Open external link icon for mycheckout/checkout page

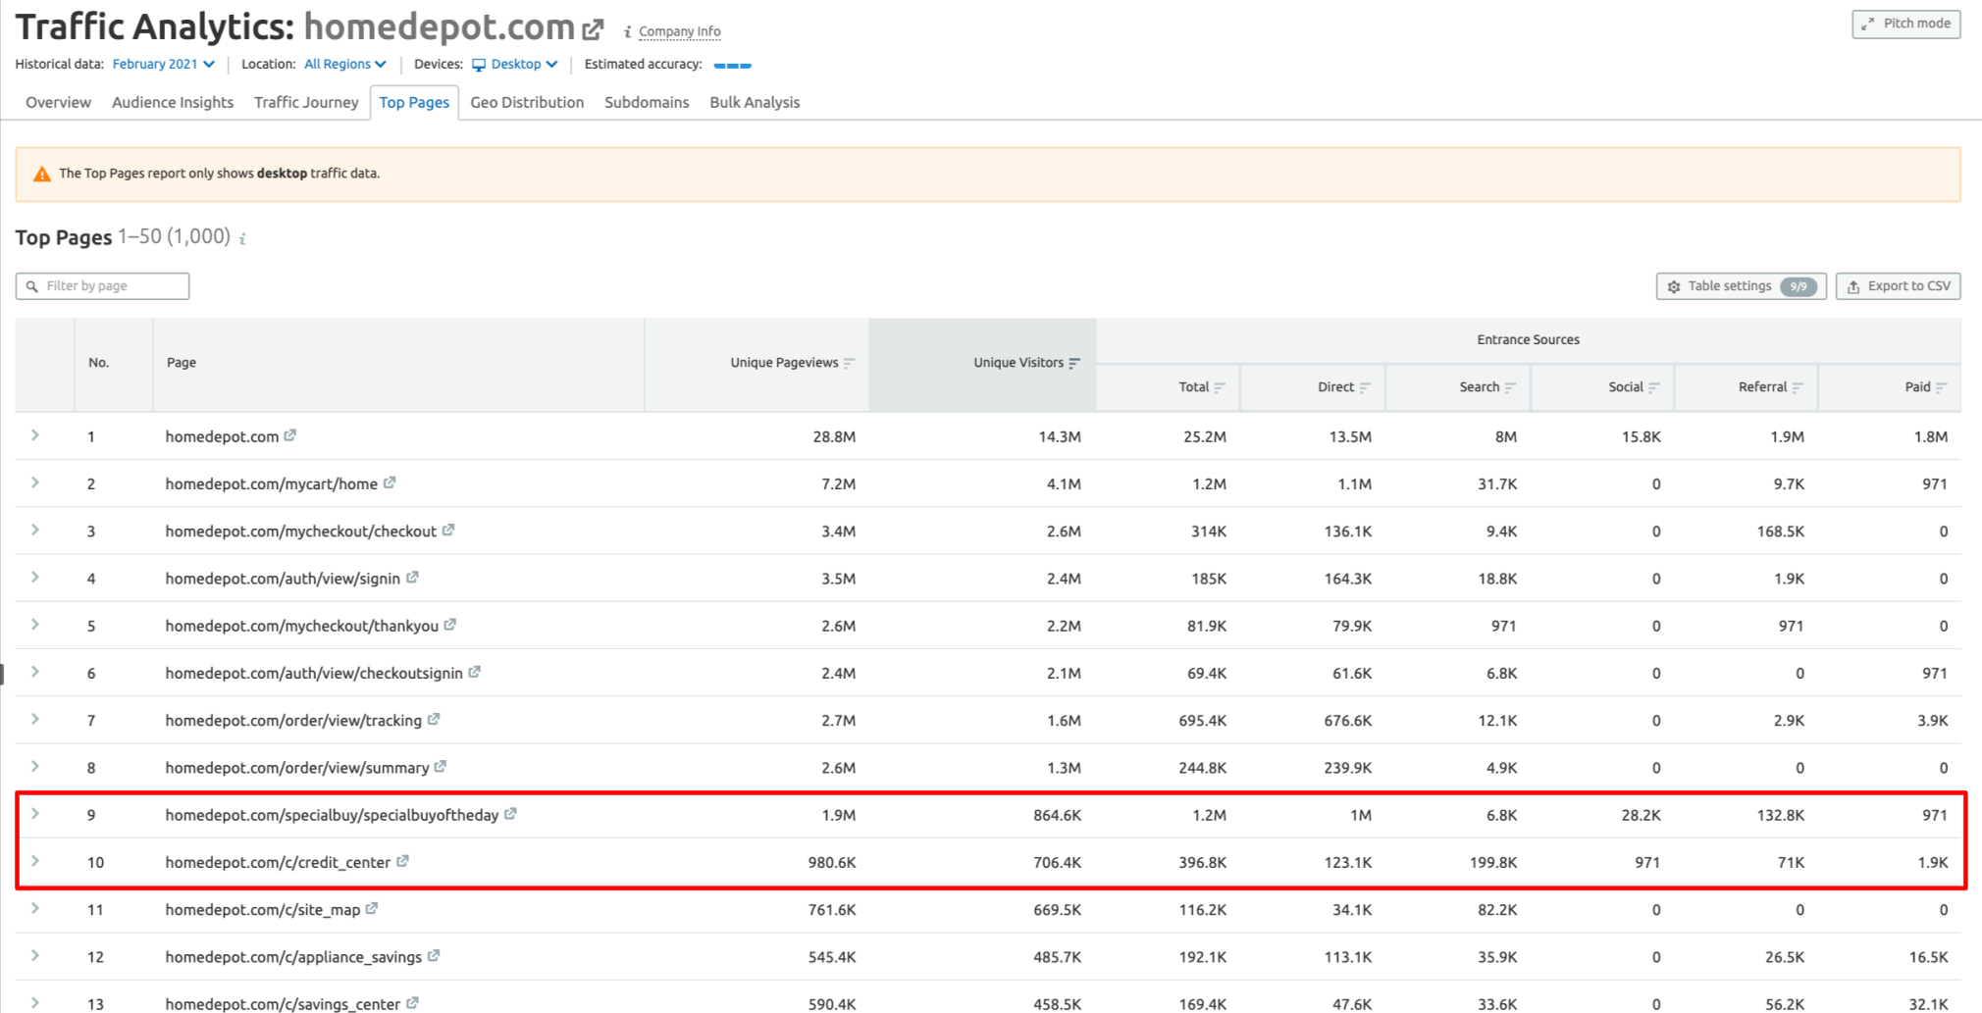point(448,530)
